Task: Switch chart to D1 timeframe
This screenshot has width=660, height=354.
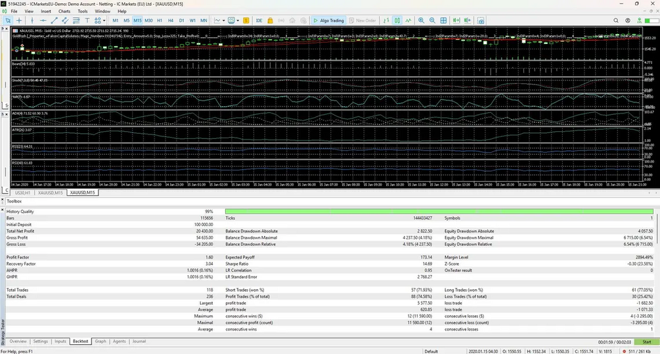Action: point(181,20)
